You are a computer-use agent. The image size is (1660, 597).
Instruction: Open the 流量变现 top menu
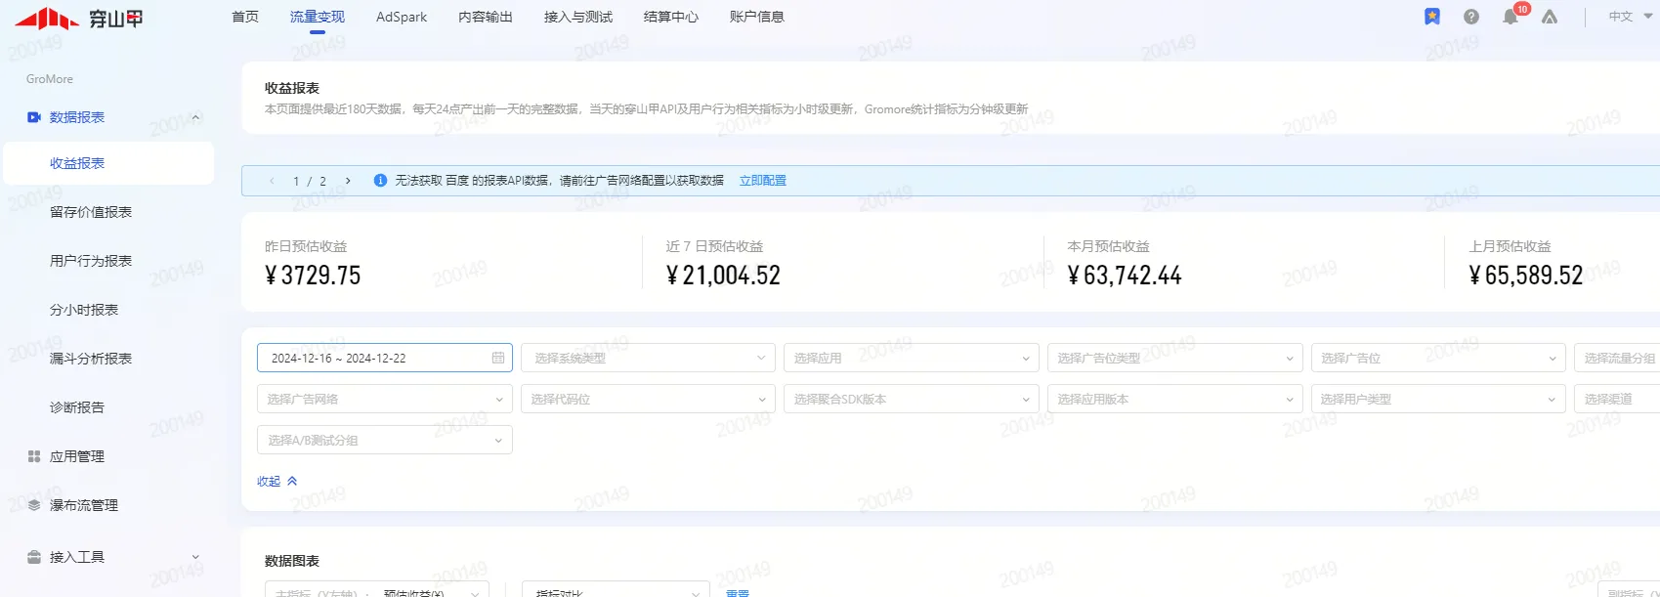[318, 17]
